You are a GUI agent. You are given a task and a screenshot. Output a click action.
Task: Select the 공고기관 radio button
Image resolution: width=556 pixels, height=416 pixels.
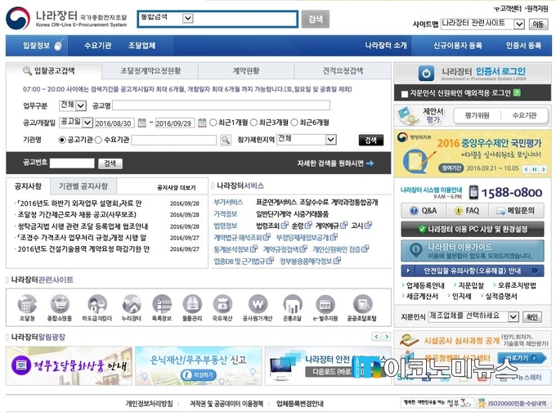(x=62, y=140)
